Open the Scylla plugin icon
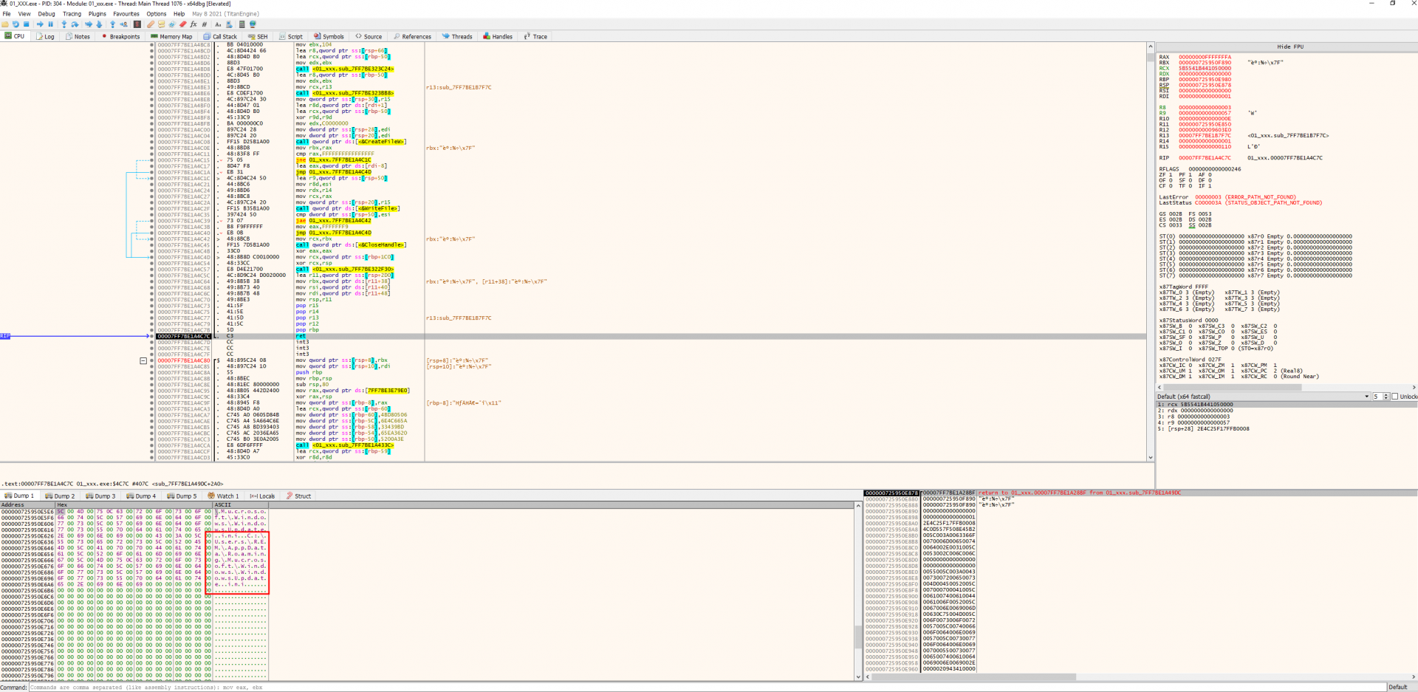 137,24
